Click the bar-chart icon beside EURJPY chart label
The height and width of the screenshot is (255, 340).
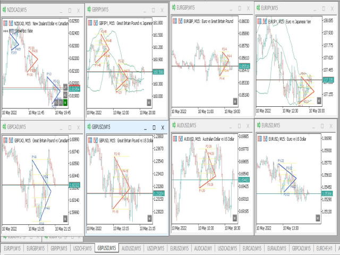point(265,21)
